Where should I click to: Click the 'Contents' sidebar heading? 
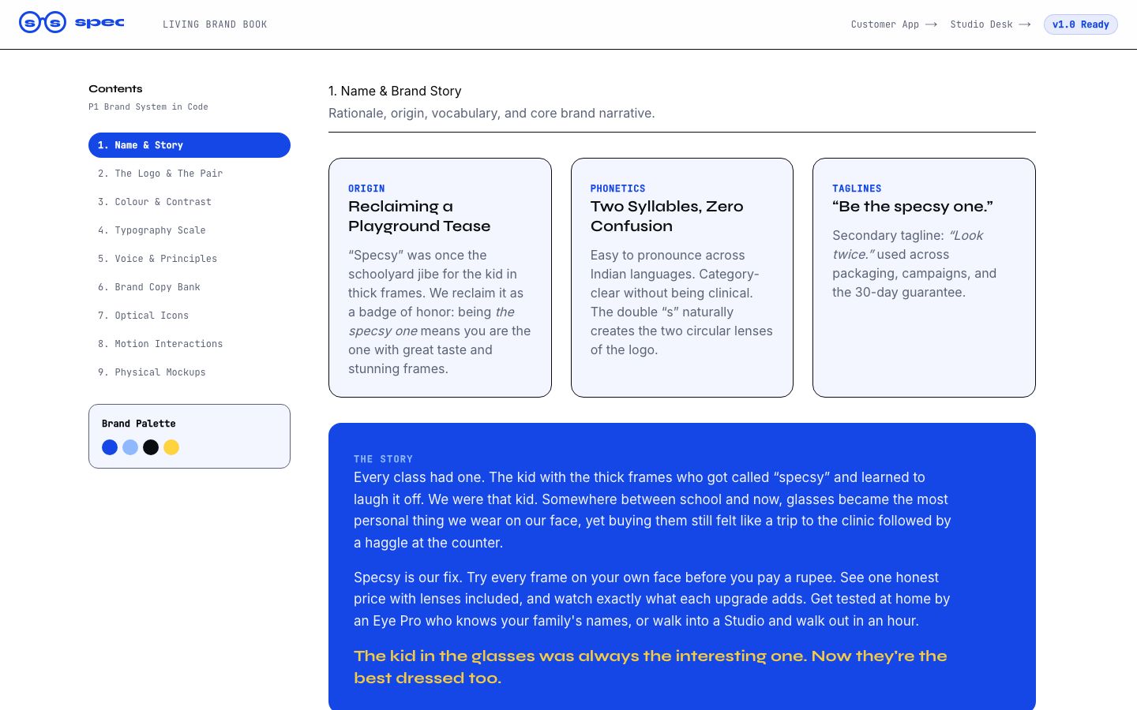pos(115,89)
